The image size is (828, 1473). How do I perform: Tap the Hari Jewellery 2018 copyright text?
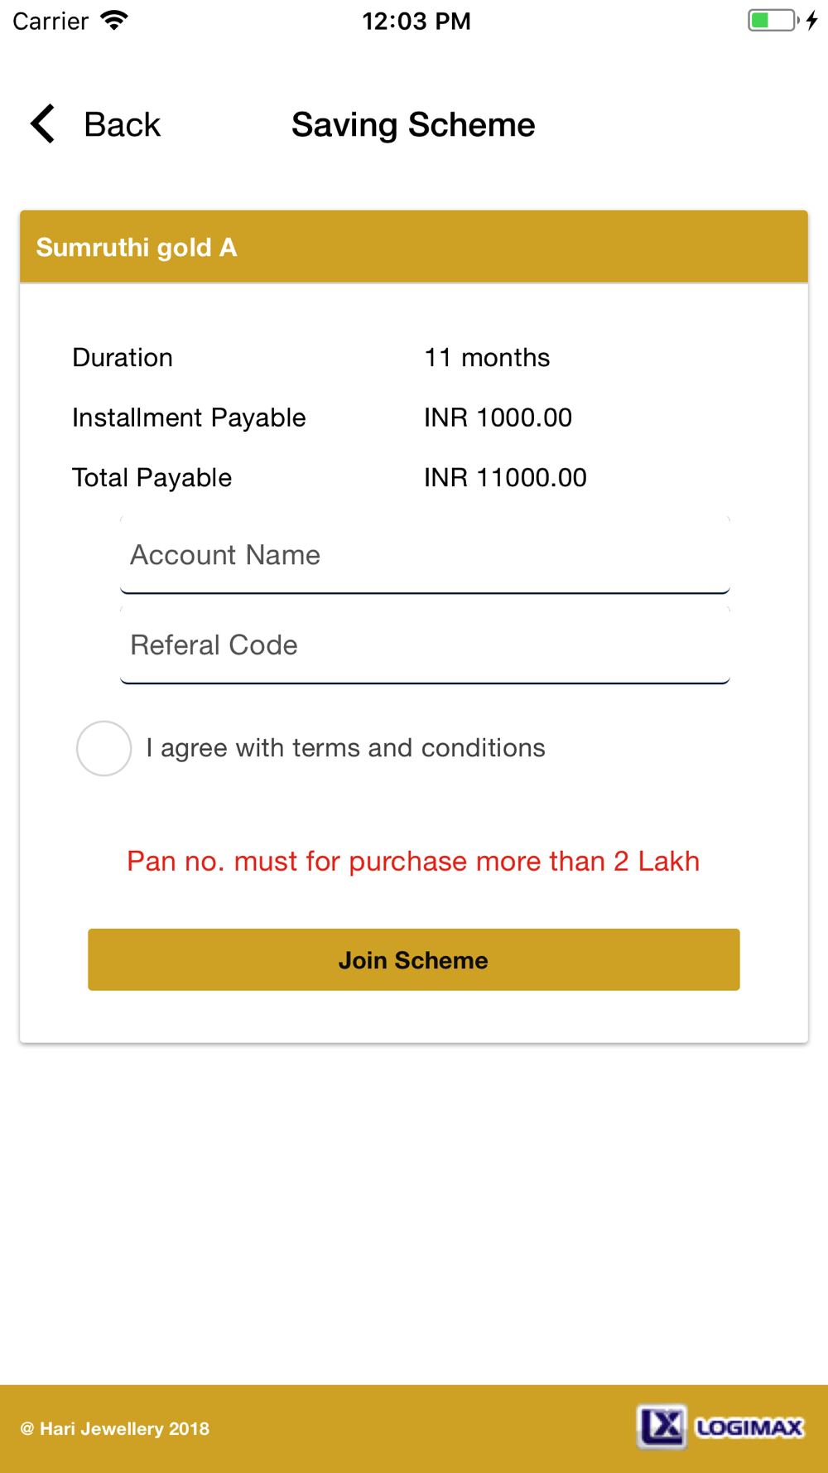point(115,1428)
